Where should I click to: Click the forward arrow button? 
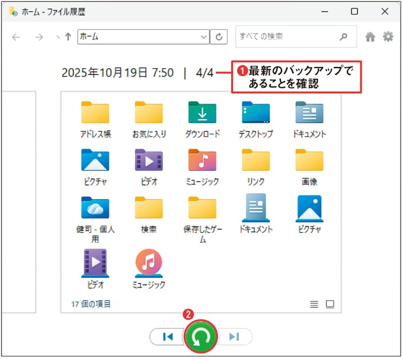tap(39, 37)
